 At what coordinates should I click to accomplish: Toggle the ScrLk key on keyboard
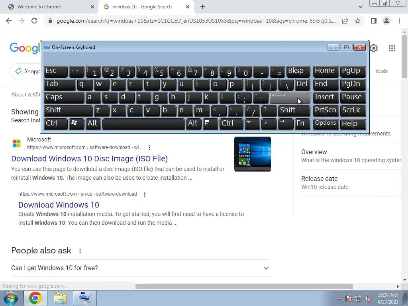click(x=353, y=111)
